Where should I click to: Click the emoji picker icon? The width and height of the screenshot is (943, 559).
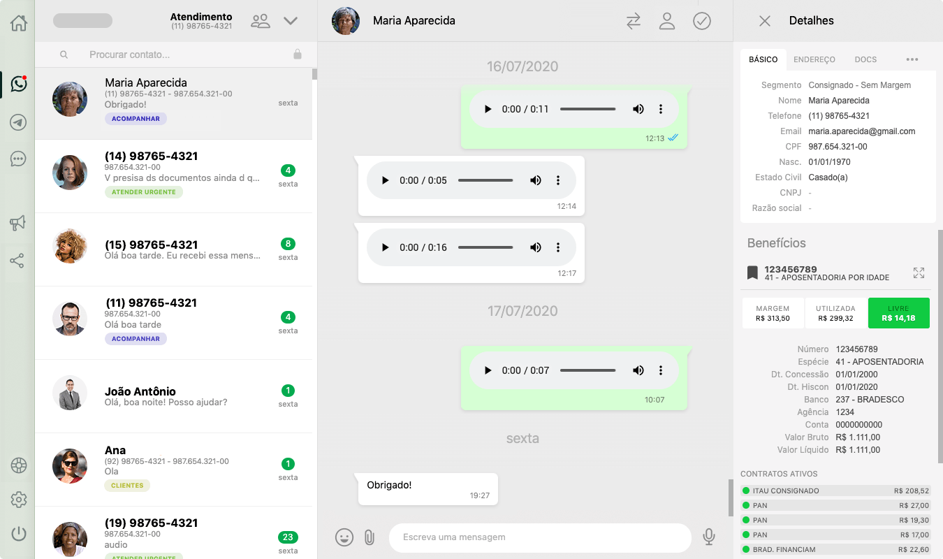[x=344, y=537]
